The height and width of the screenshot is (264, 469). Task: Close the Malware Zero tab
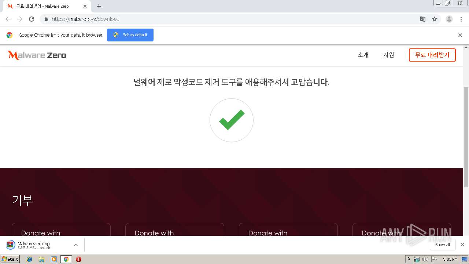pos(85,6)
